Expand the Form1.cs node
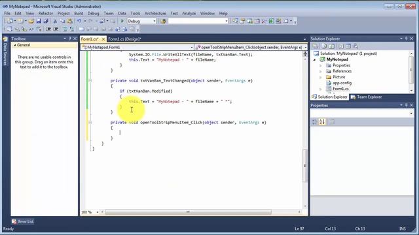Screen dimensions: 419x235 [x=321, y=89]
